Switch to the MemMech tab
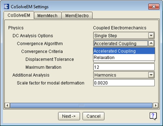 [x=47, y=16]
